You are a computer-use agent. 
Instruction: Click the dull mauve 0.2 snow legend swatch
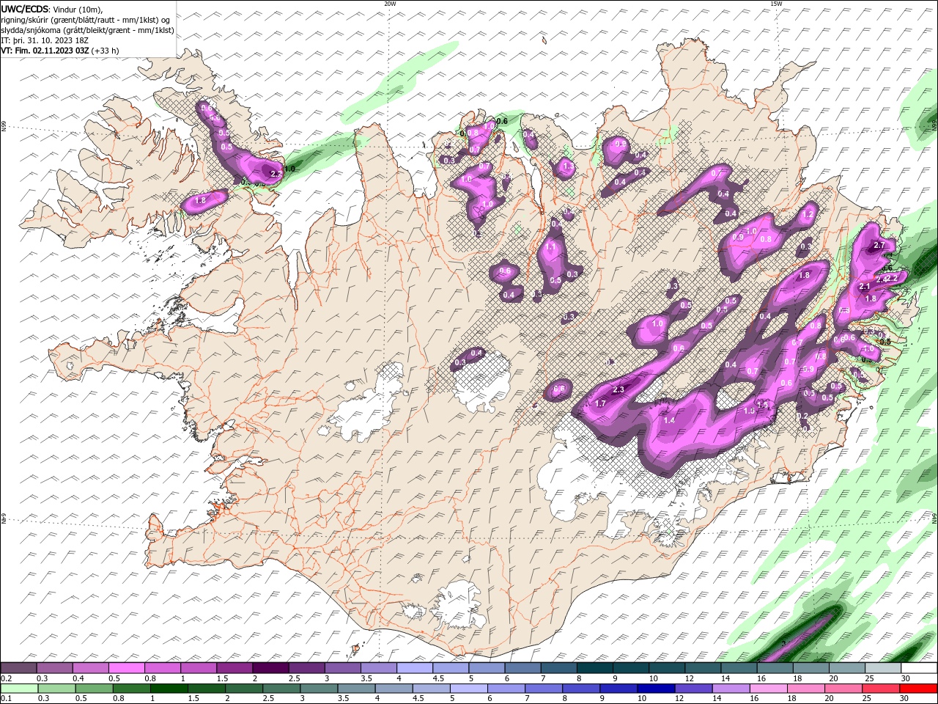click(x=19, y=667)
